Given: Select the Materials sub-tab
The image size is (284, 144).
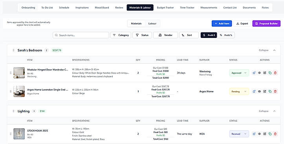Looking at the screenshot, I should point(136,23).
